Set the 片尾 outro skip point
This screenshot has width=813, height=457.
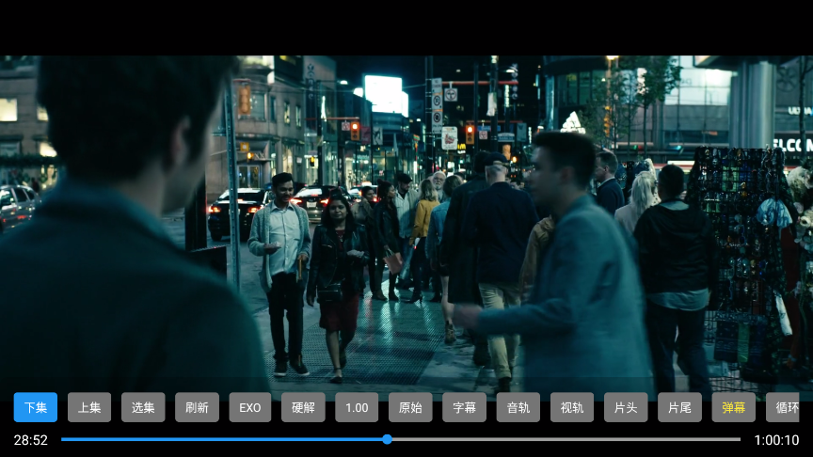coord(679,407)
